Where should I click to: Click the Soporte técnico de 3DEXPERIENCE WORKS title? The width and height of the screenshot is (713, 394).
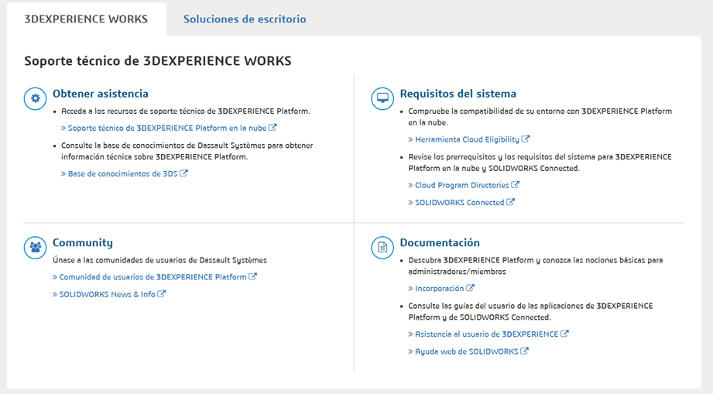click(x=158, y=61)
